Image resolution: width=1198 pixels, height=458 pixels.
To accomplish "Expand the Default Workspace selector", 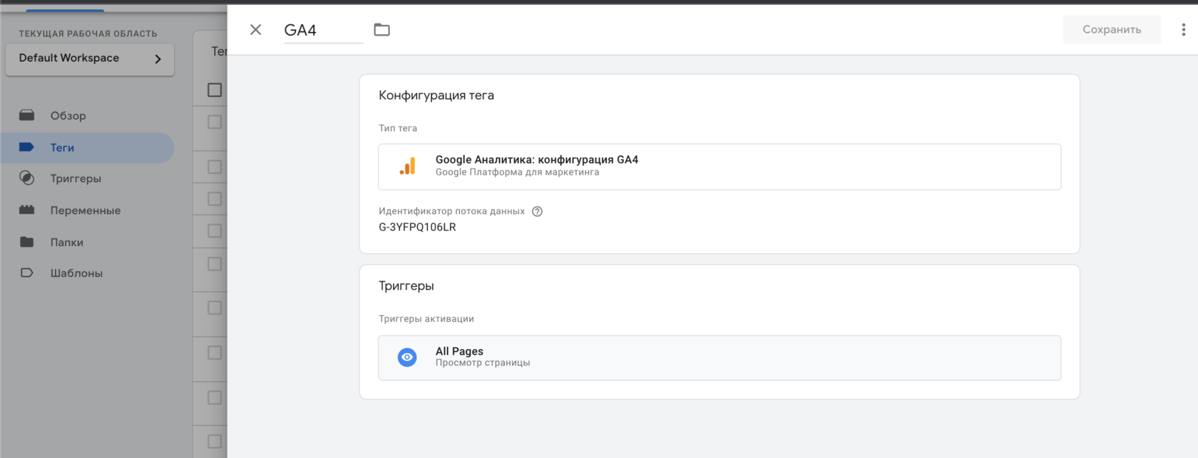I will 90,58.
